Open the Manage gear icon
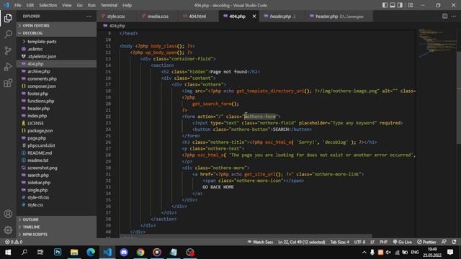Viewport: 461px width, 259px height. click(8, 230)
